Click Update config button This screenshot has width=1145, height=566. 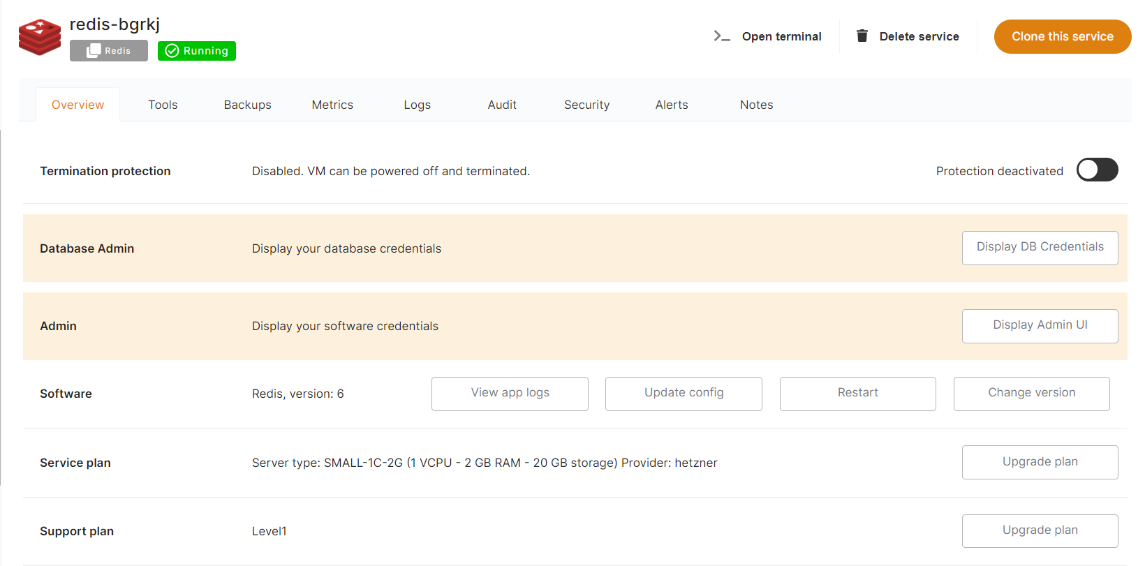pyautogui.click(x=684, y=394)
